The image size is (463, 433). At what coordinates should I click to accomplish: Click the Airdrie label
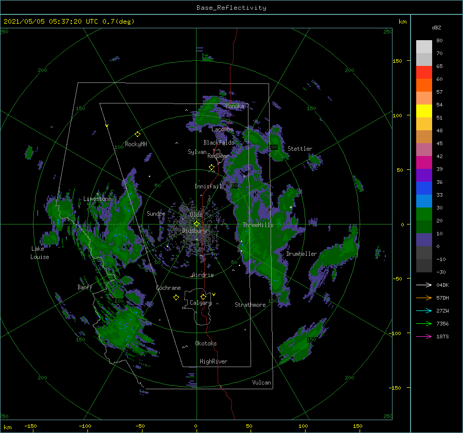(x=203, y=275)
